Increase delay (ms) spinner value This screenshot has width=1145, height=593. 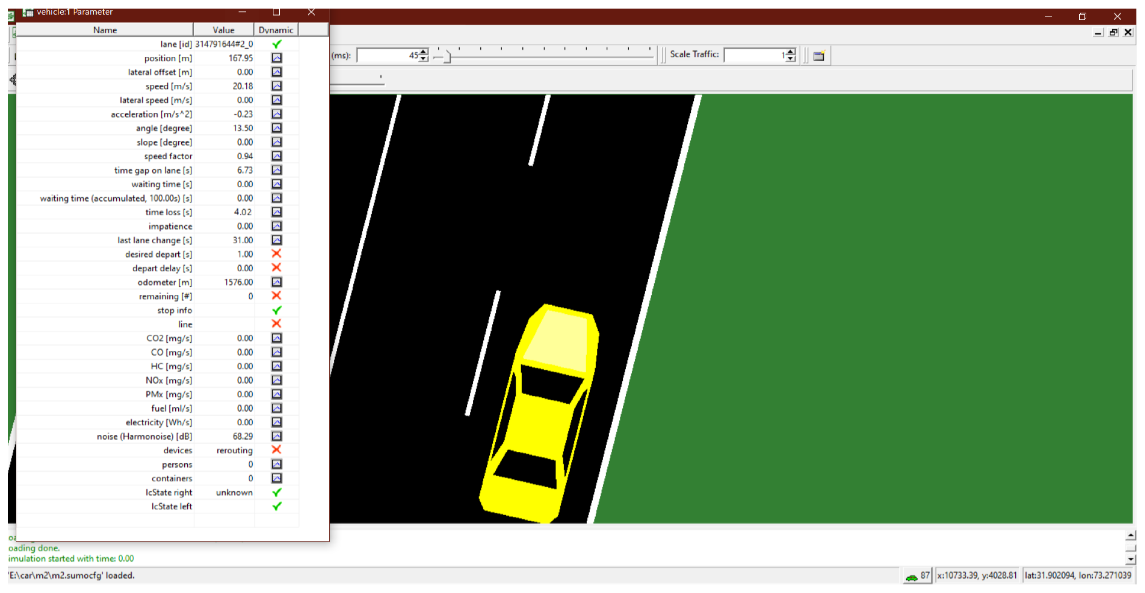[x=424, y=52]
